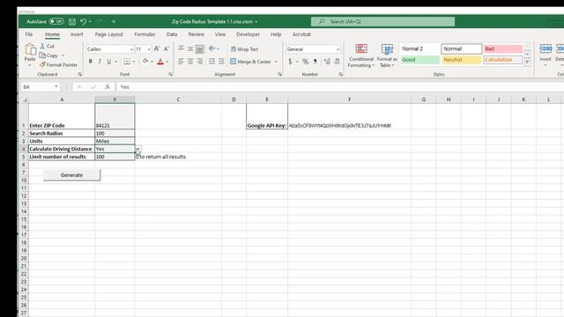Click the Accounting dollar format icon
Image resolution: width=564 pixels, height=317 pixels.
(x=290, y=62)
